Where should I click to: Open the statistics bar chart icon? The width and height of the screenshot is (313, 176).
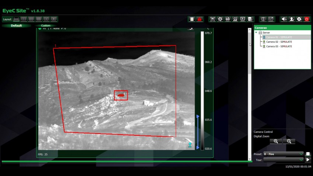pos(235,19)
